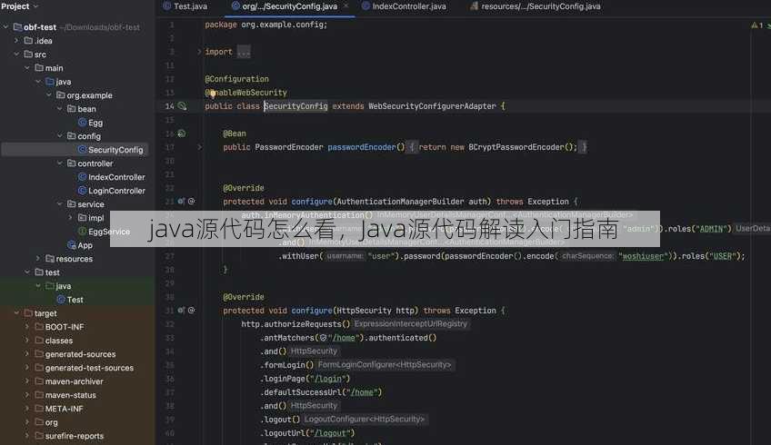Viewport: 771px width, 445px height.
Task: Click the override gutter icon beside configure(HttpSecurity)
Action: click(x=181, y=311)
